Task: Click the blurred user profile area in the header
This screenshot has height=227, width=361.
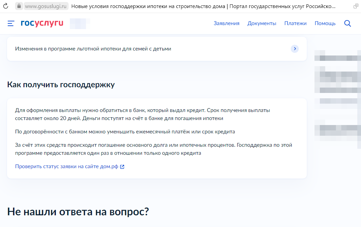Action: click(x=79, y=23)
